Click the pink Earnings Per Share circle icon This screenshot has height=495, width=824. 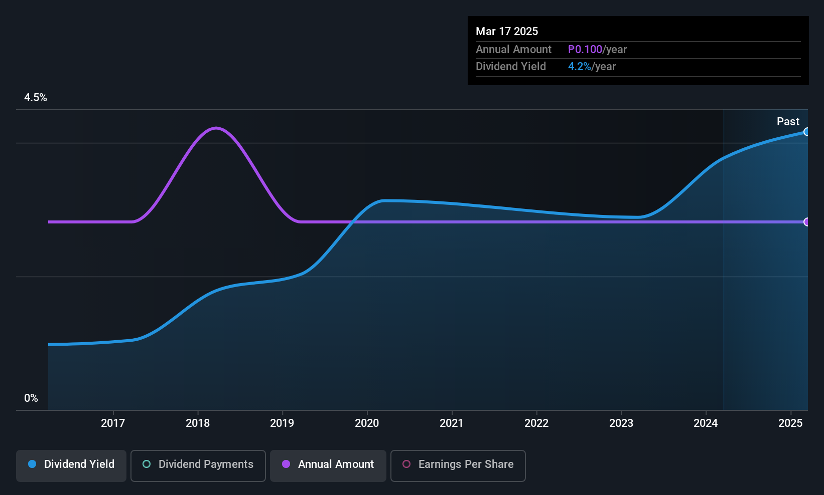click(x=406, y=464)
